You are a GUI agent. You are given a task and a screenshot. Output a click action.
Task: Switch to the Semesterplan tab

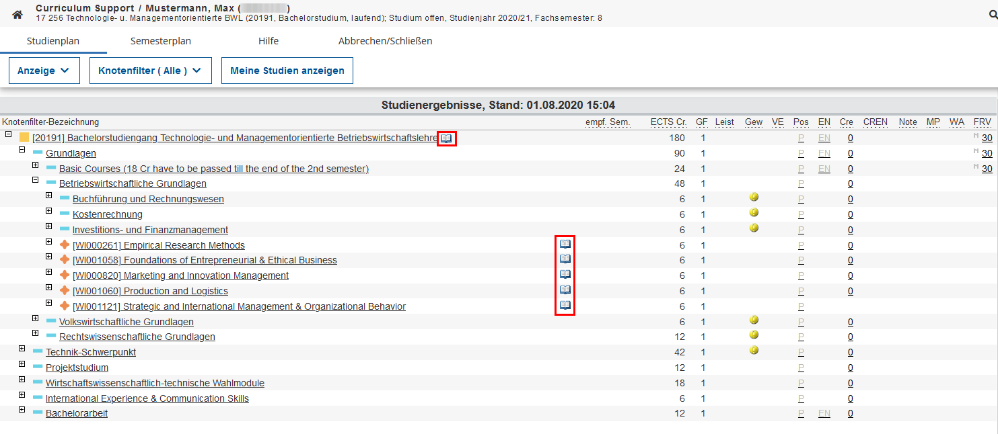coord(161,41)
